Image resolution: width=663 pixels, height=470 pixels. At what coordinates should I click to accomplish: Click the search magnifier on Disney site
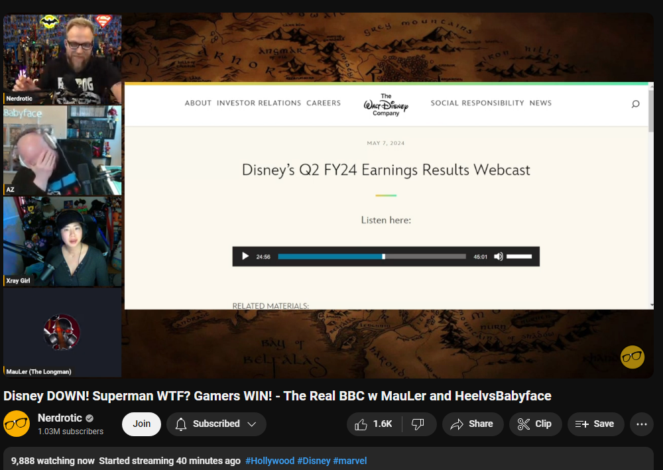(635, 104)
